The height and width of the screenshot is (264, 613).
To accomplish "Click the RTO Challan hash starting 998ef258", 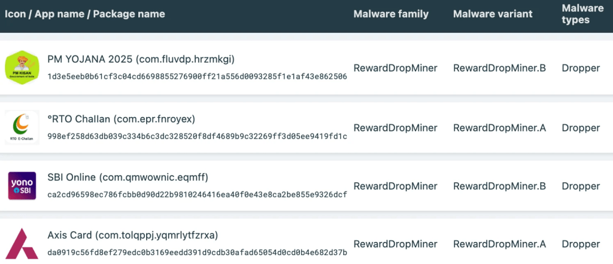I will pyautogui.click(x=197, y=136).
